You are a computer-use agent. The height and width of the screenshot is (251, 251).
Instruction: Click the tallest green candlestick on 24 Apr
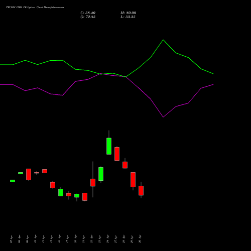click(x=109, y=146)
